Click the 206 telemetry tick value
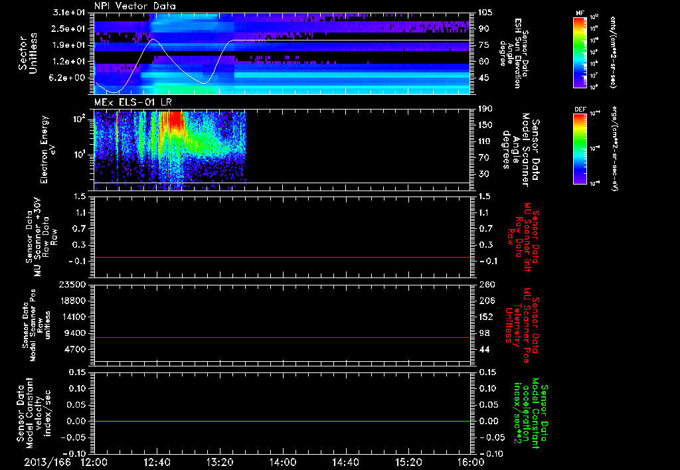Image resolution: width=680 pixels, height=470 pixels. (486, 301)
